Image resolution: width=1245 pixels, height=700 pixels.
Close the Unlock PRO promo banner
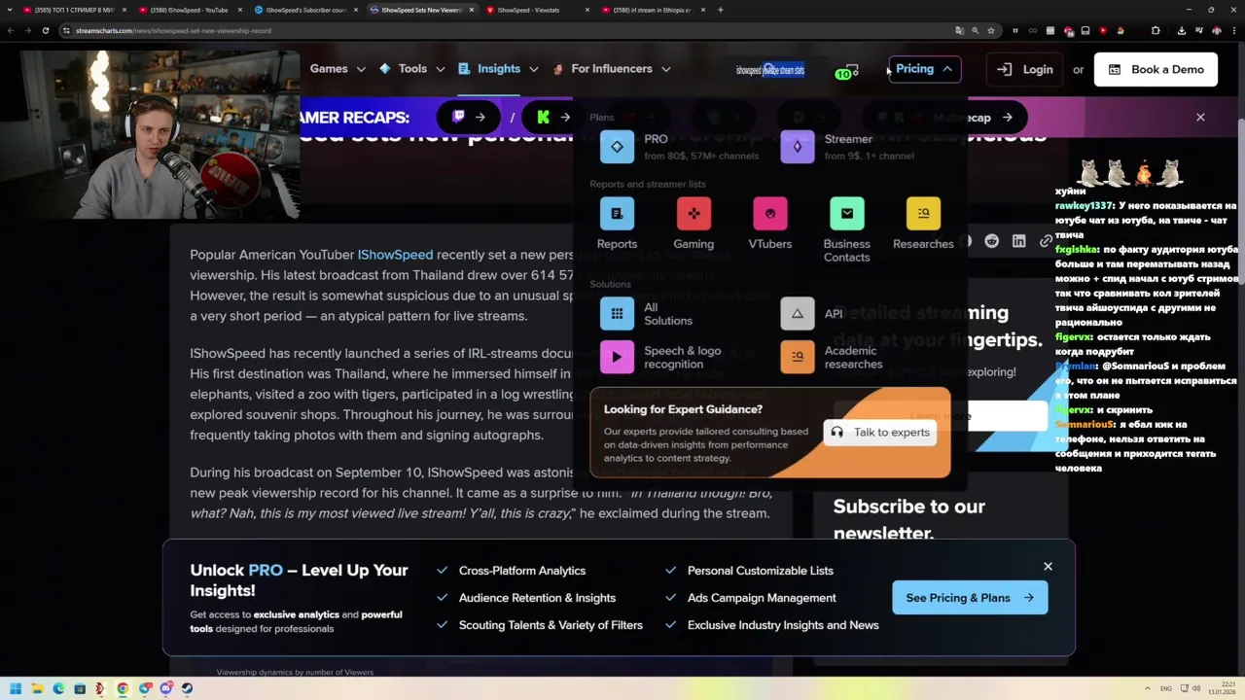(1048, 566)
